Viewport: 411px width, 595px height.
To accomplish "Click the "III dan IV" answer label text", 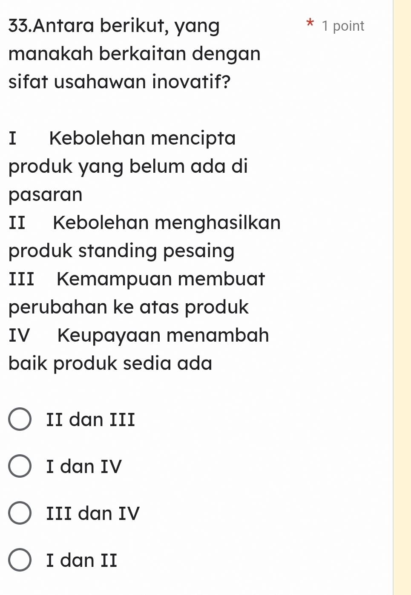I will click(93, 513).
